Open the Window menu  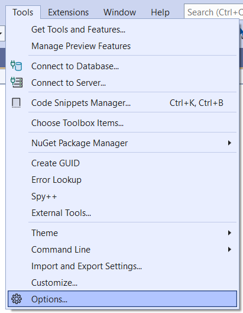(x=119, y=12)
